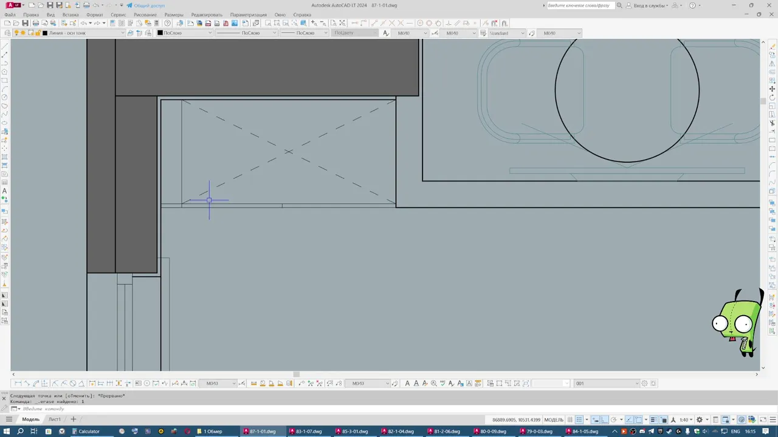This screenshot has width=778, height=437.
Task: Open Windows Start menu
Action: (x=6, y=431)
